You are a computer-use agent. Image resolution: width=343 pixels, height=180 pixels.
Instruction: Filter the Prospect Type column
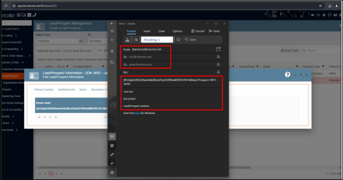[322, 66]
